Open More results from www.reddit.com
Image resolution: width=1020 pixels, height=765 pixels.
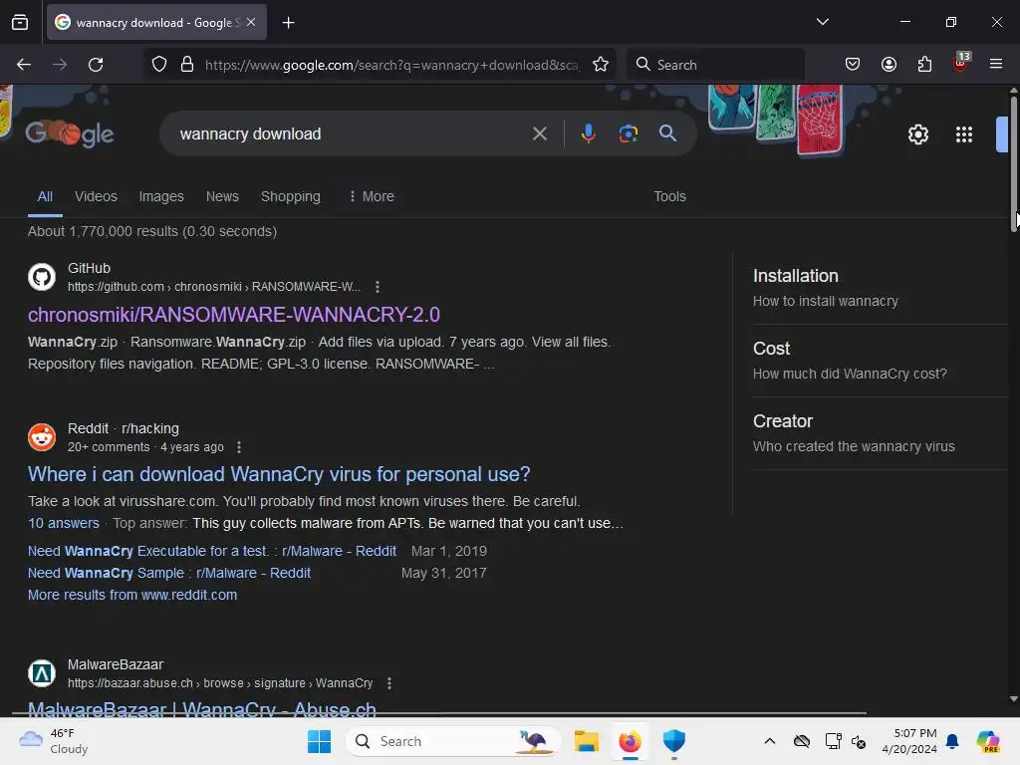(x=132, y=595)
